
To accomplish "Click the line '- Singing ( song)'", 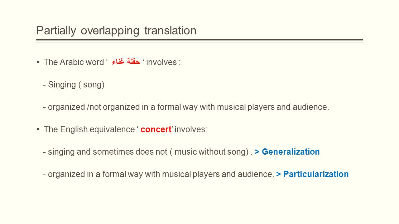I will click(x=74, y=85).
